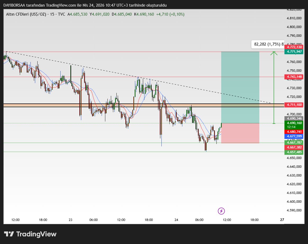This screenshot has height=244, width=308.
Task: Click the teal profit zone of the long position
Action: [240, 87]
